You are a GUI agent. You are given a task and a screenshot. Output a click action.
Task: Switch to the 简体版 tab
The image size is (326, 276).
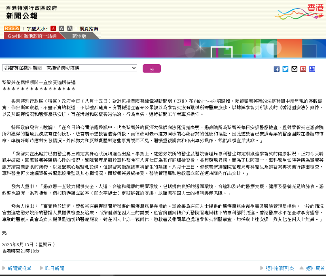79,36
